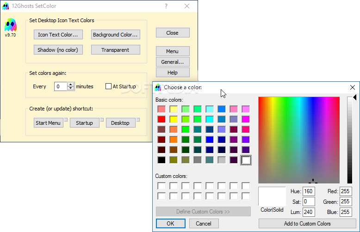
Task: Select the first custom color slot
Action: pos(161,186)
